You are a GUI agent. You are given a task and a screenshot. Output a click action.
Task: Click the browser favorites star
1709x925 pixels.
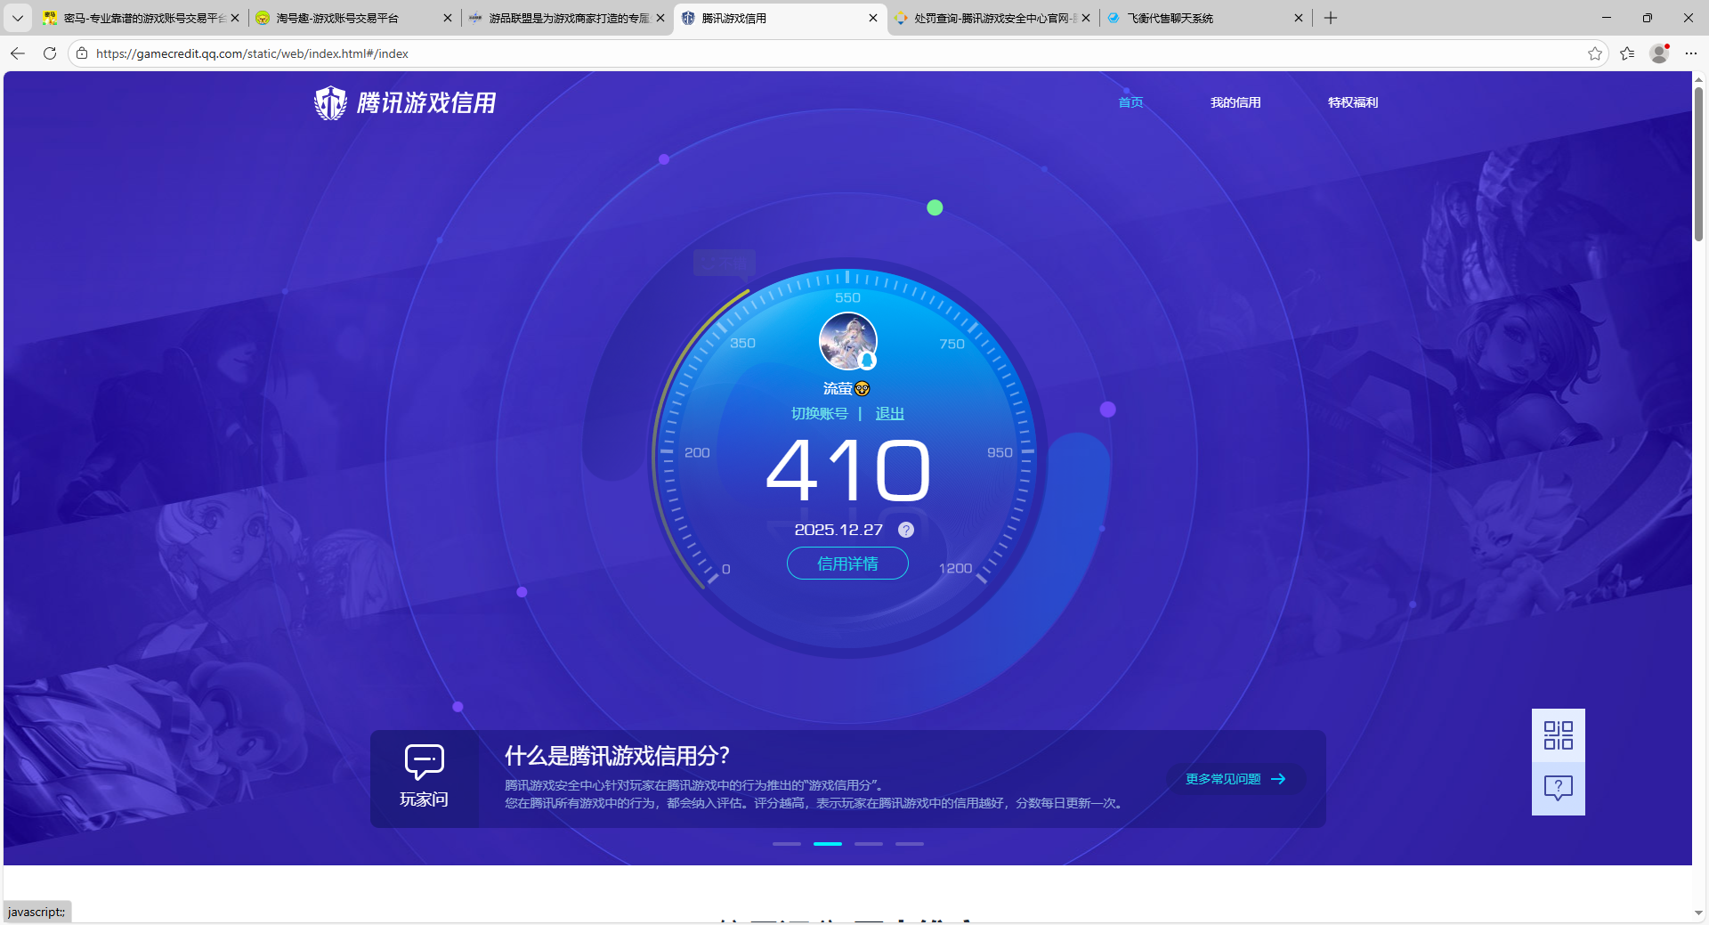[x=1594, y=53]
